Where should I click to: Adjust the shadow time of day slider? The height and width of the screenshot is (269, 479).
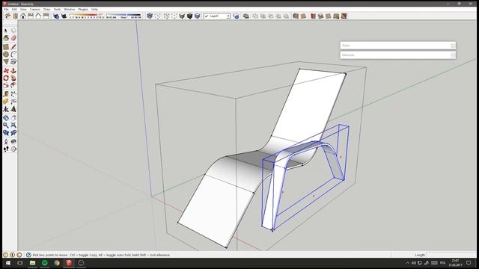123,15
